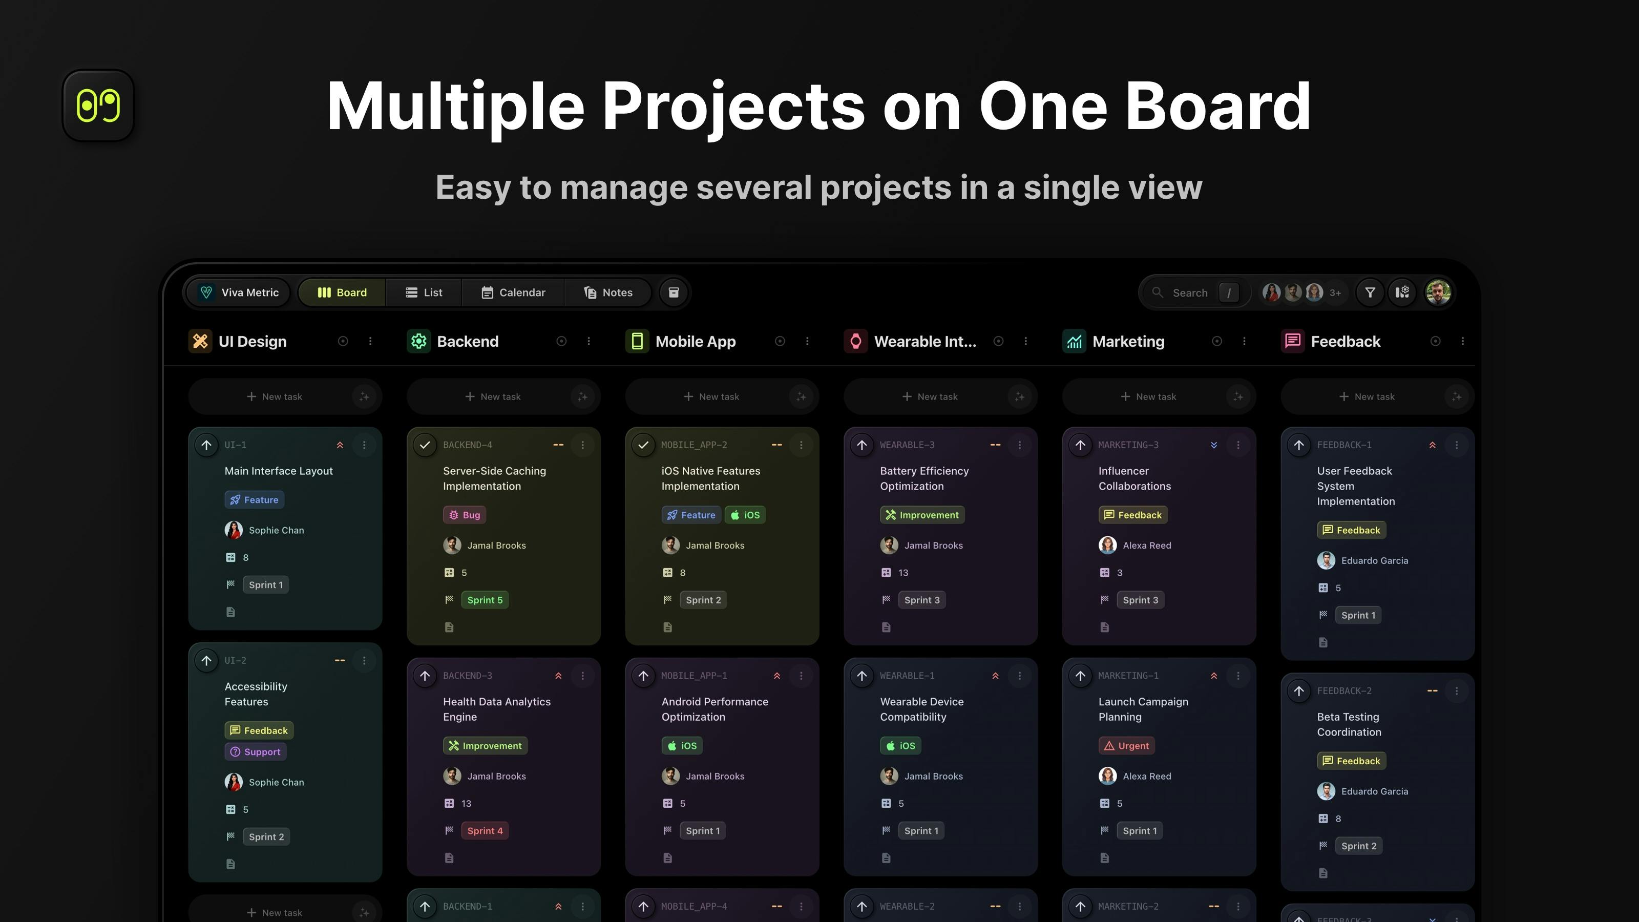Click the Urgent label on Launch Campaign Planning
This screenshot has height=922, width=1639.
coord(1127,746)
